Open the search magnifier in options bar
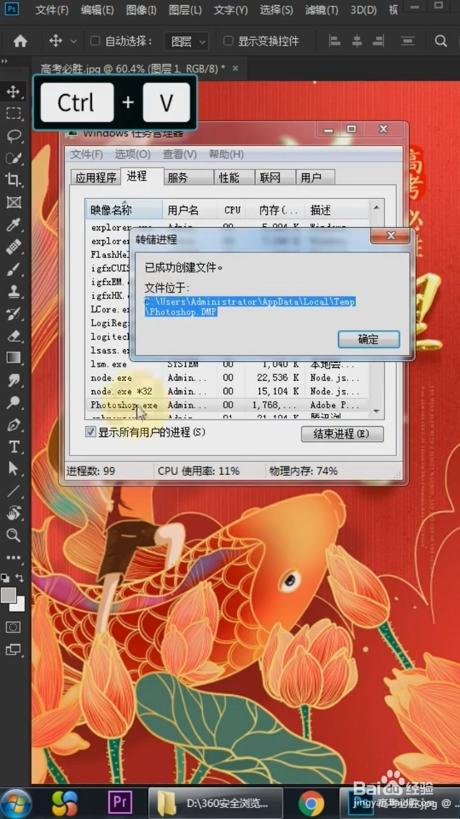Screen dimensions: 460x819 pos(441,41)
